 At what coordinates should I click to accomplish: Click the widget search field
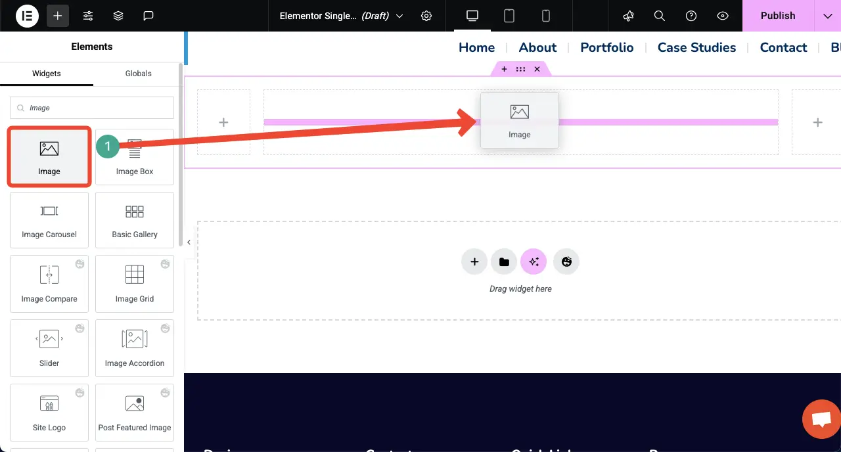92,108
